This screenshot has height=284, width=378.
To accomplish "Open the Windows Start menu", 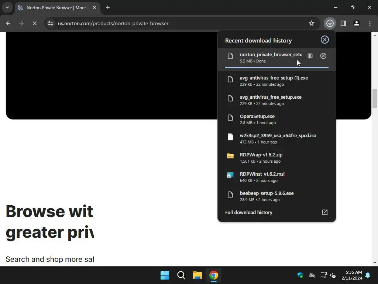I will click(165, 275).
